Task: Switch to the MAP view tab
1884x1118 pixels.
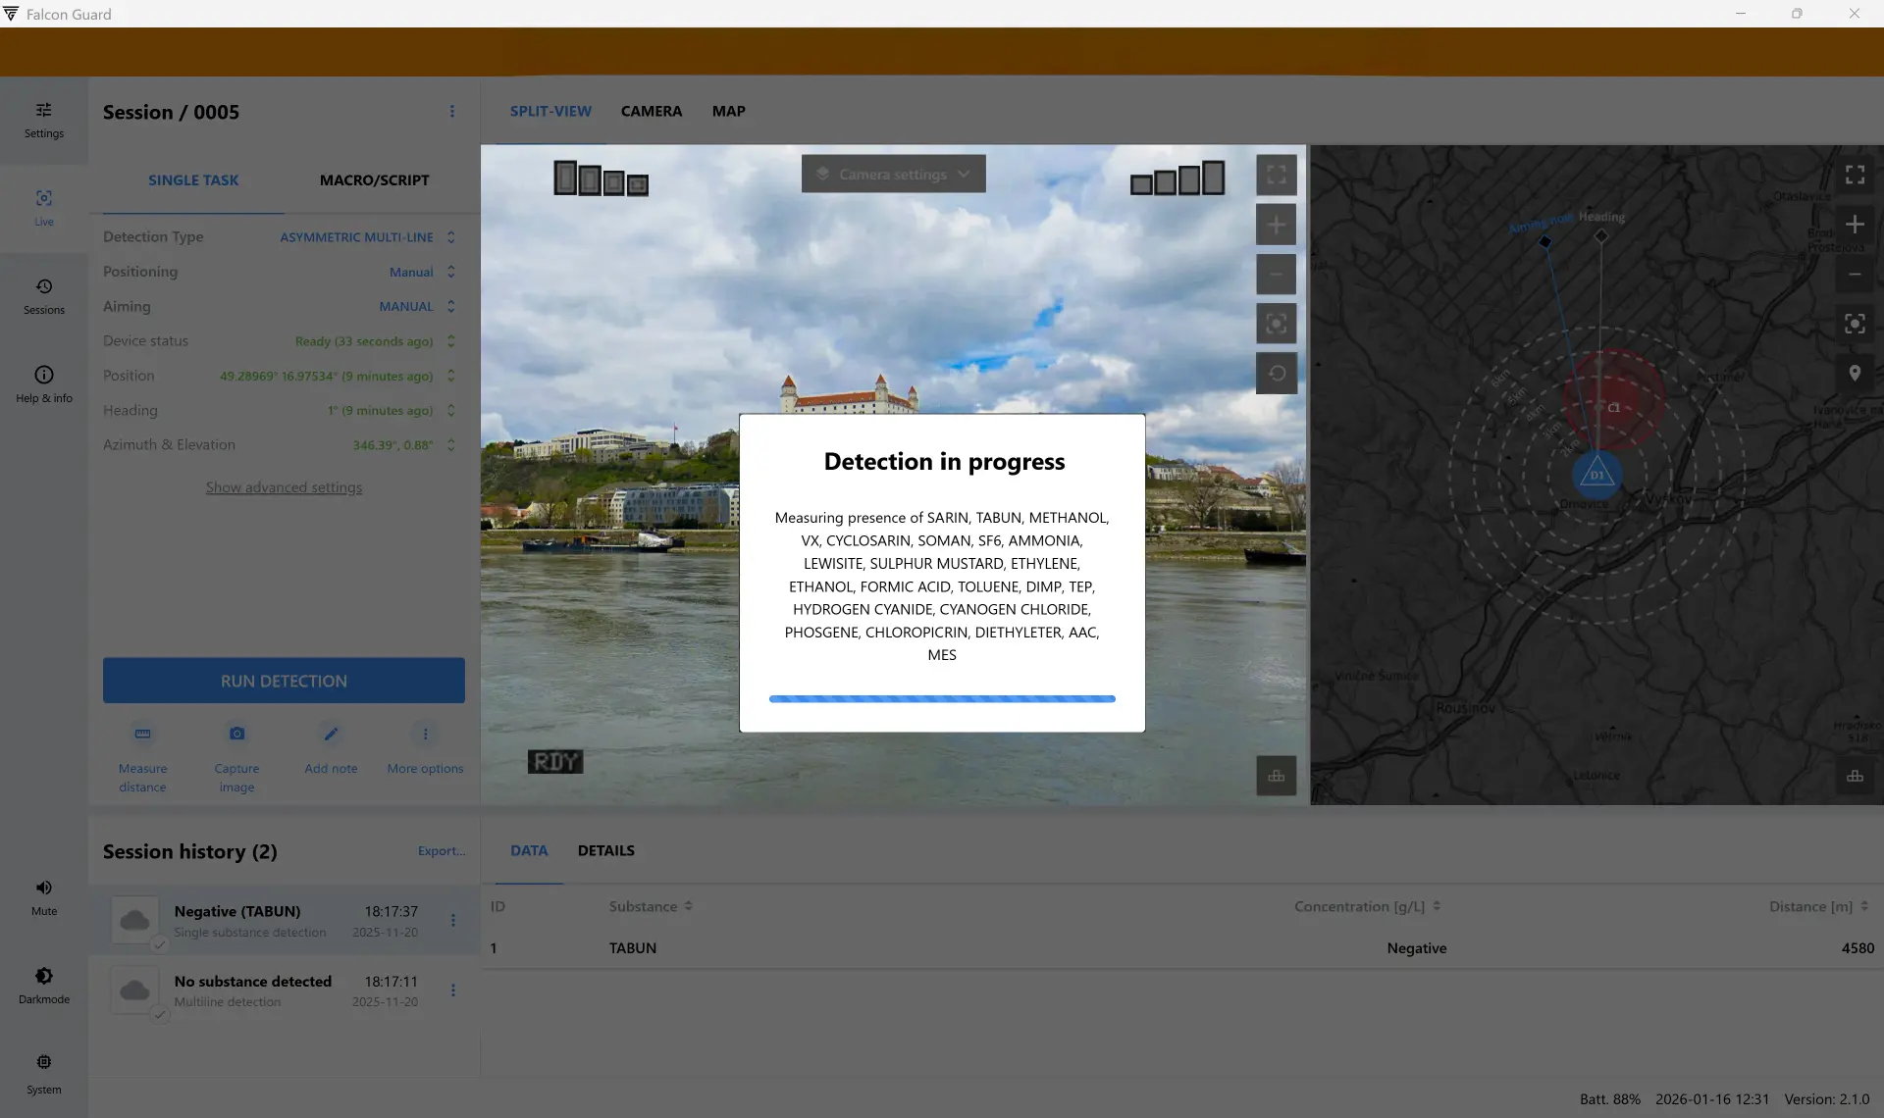Action: click(x=728, y=111)
